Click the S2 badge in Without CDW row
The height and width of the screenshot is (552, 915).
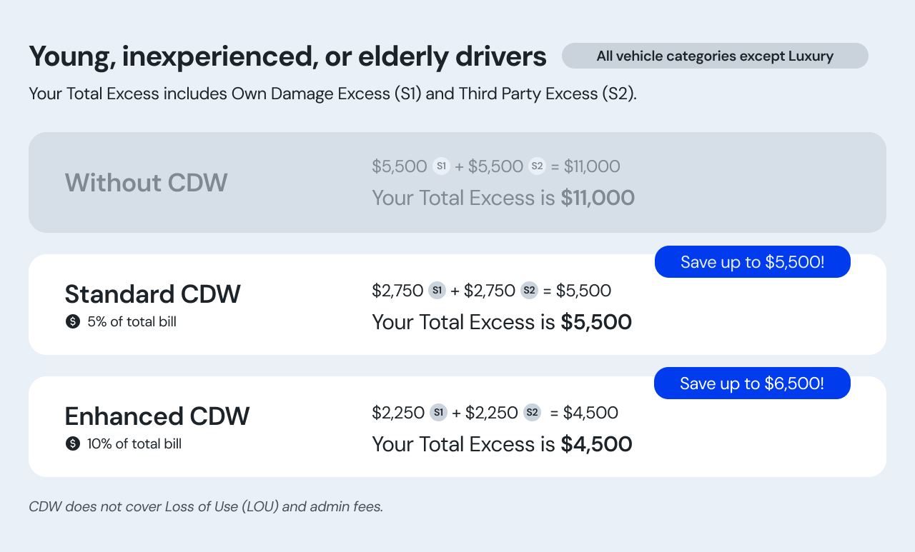point(537,166)
